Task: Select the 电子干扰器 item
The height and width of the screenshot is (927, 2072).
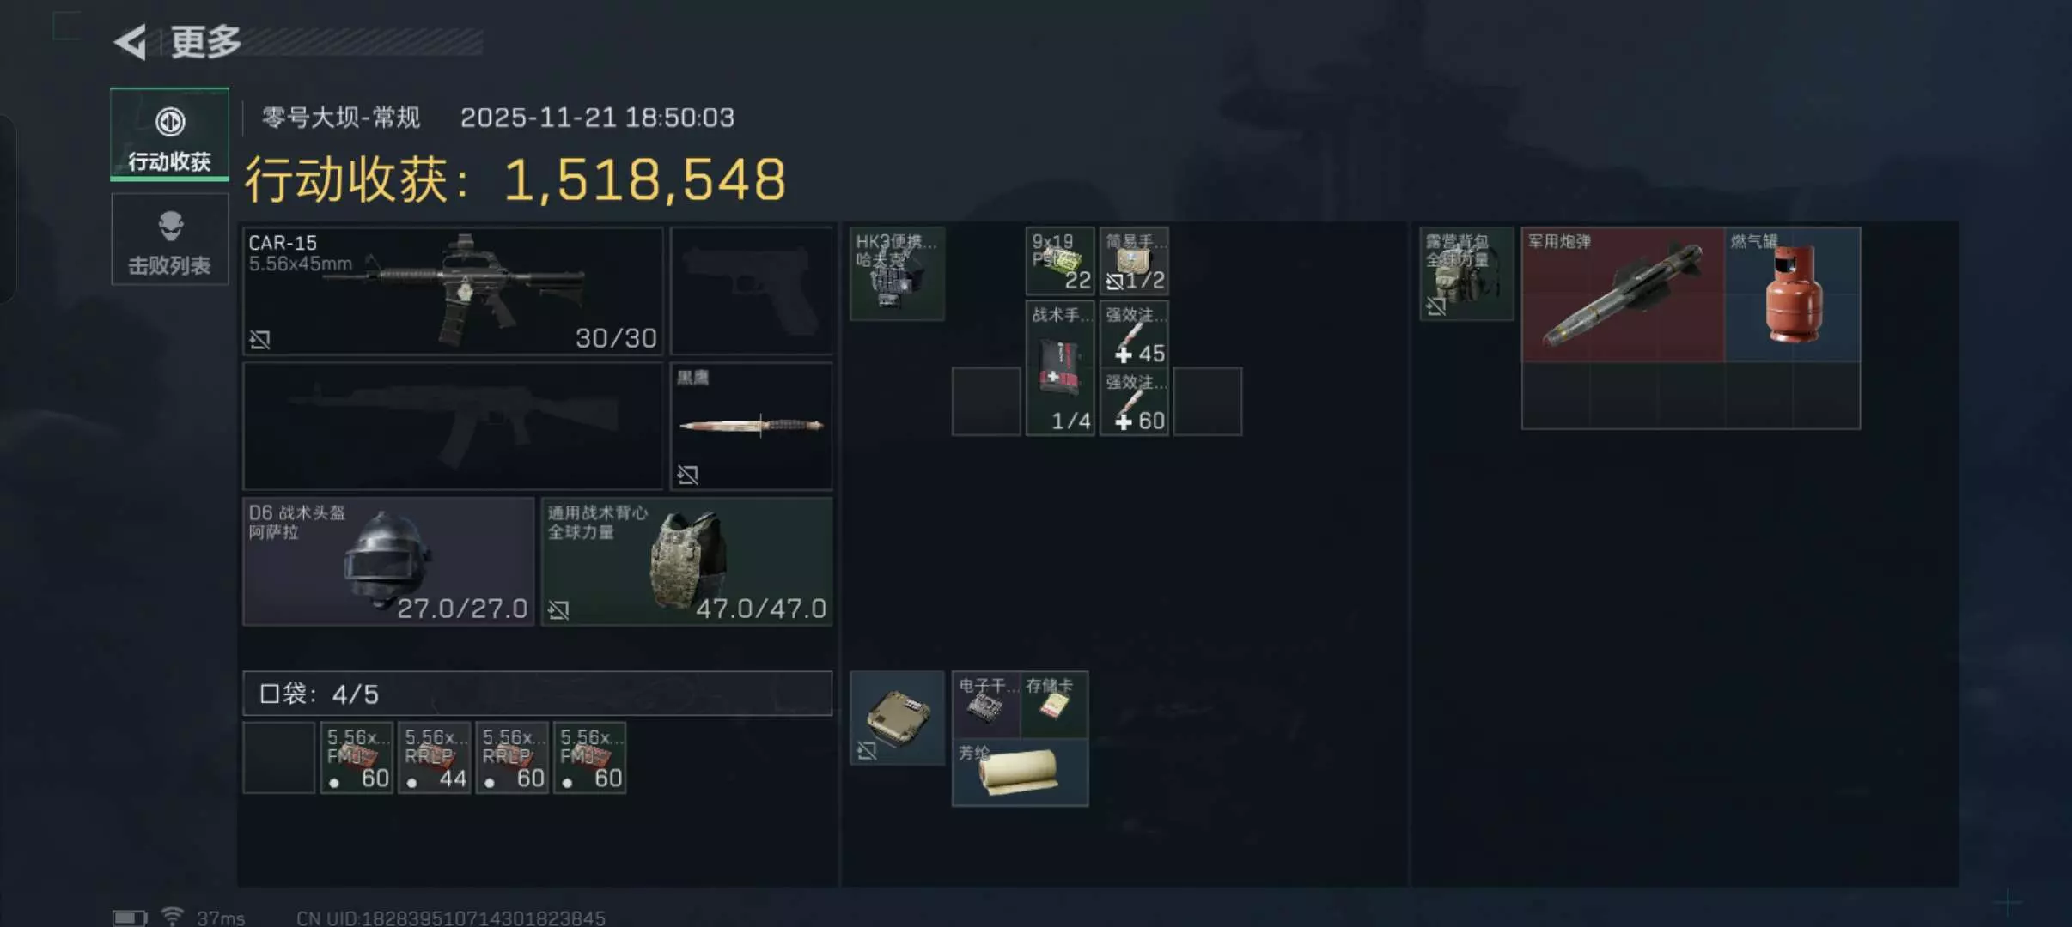Action: [986, 706]
